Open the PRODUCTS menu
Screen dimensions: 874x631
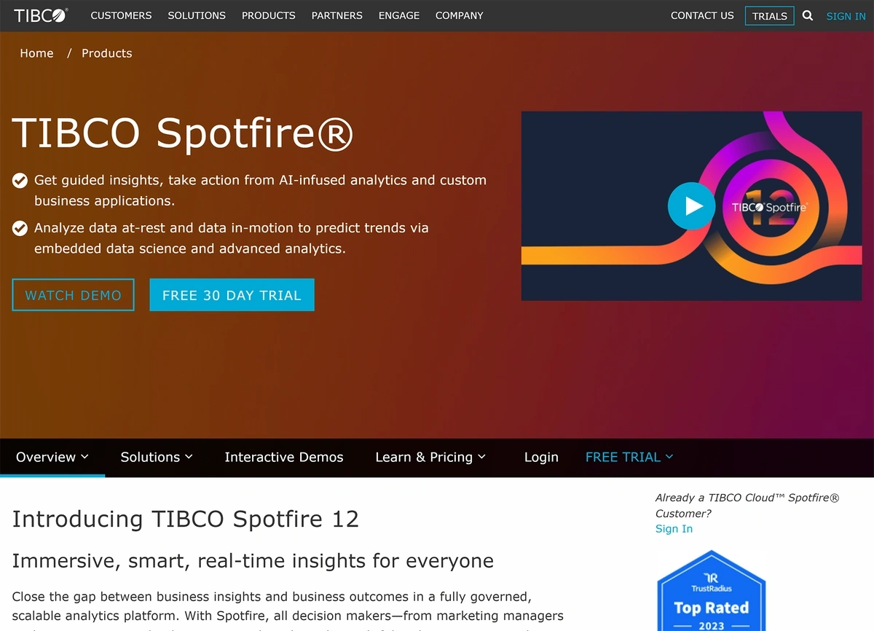(269, 15)
